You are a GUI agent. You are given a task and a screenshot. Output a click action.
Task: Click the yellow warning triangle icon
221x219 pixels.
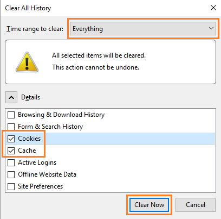(27, 62)
